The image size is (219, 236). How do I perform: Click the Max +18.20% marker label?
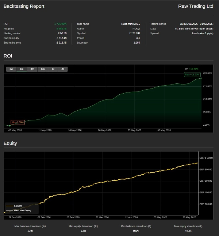(192, 75)
